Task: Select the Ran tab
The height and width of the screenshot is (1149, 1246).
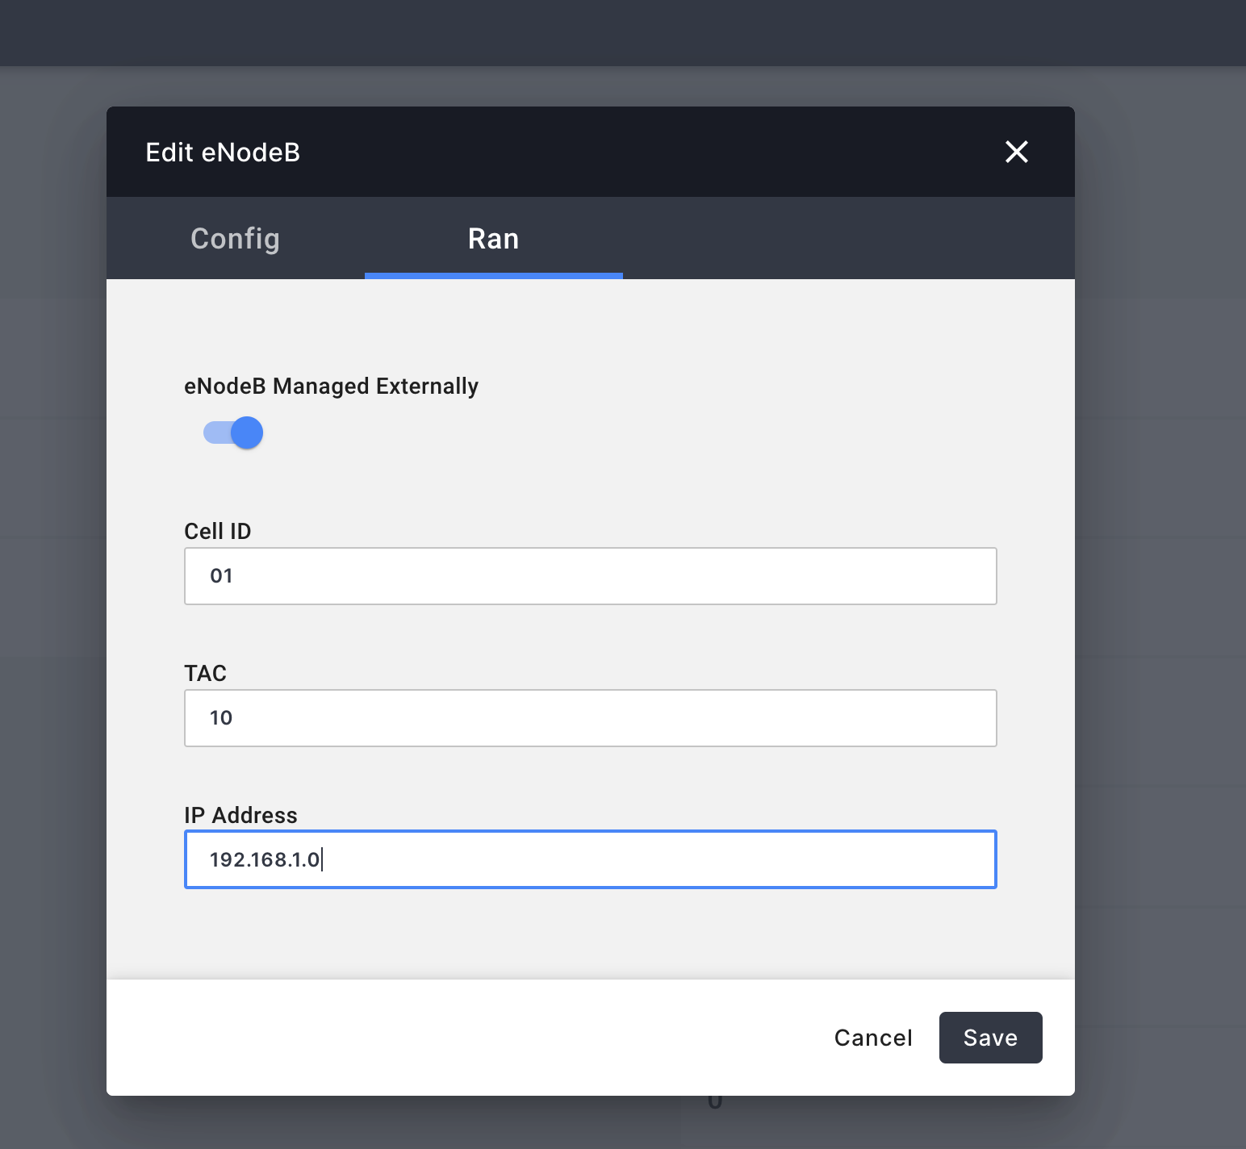Action: (493, 239)
